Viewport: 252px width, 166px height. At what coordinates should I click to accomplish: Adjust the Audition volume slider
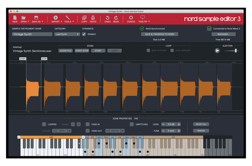pyautogui.click(x=236, y=51)
